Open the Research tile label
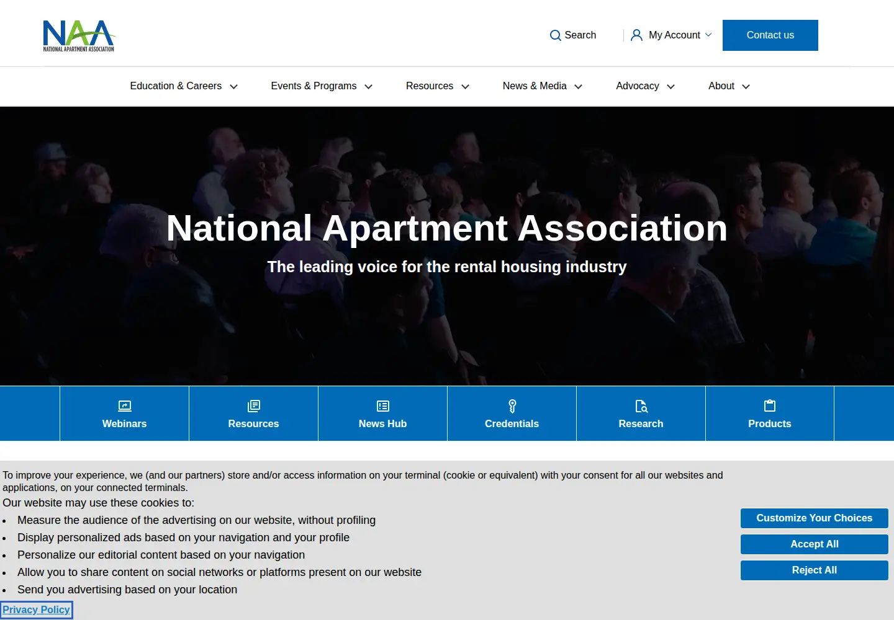Screen dimensions: 894x620 (641, 424)
